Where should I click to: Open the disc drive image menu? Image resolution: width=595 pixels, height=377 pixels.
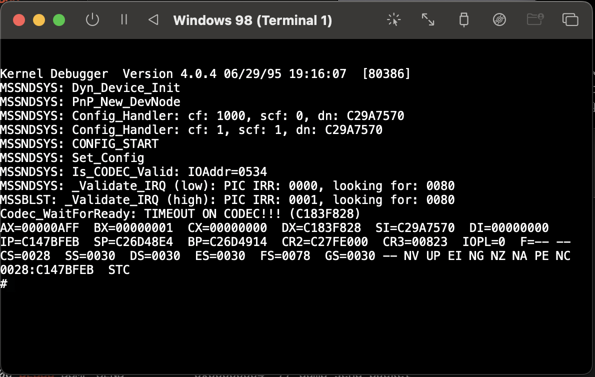[499, 20]
